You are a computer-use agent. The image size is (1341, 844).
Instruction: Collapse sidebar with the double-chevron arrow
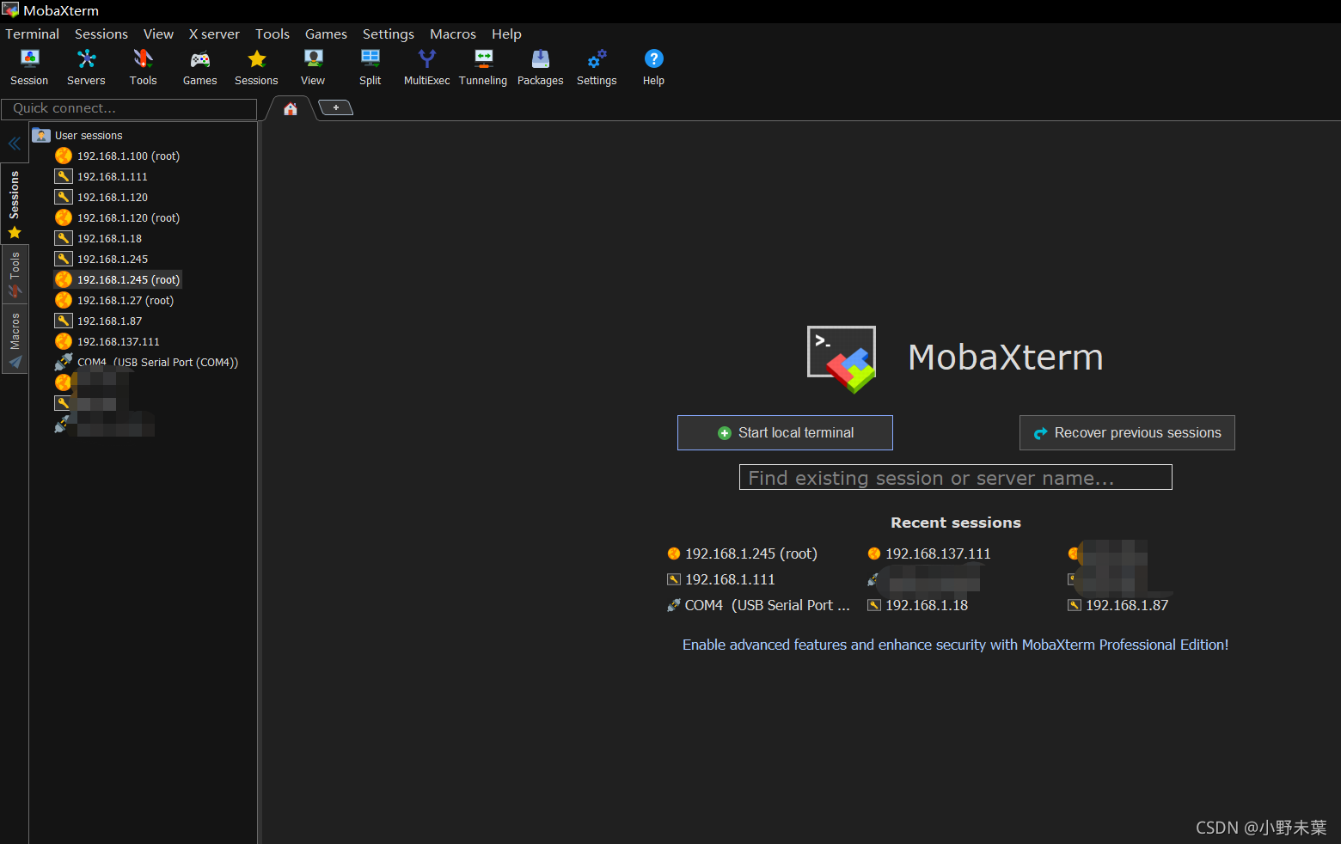(15, 144)
